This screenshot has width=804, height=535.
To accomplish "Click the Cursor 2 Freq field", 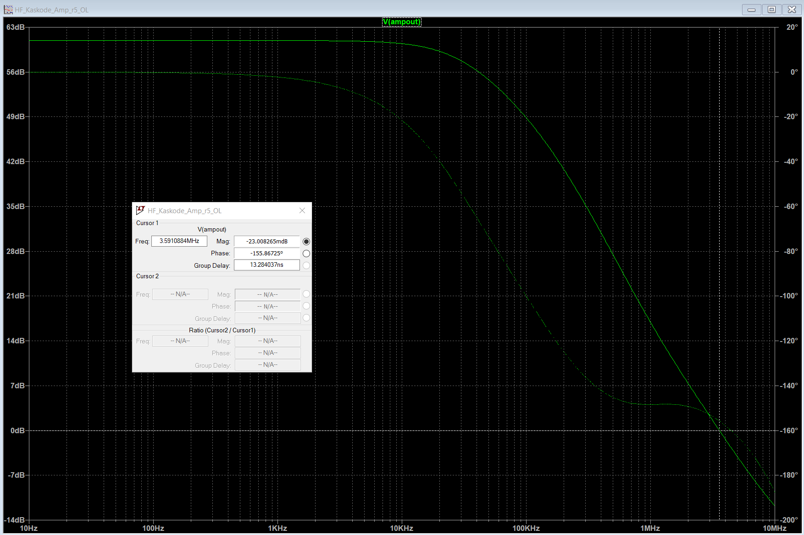I will 180,294.
